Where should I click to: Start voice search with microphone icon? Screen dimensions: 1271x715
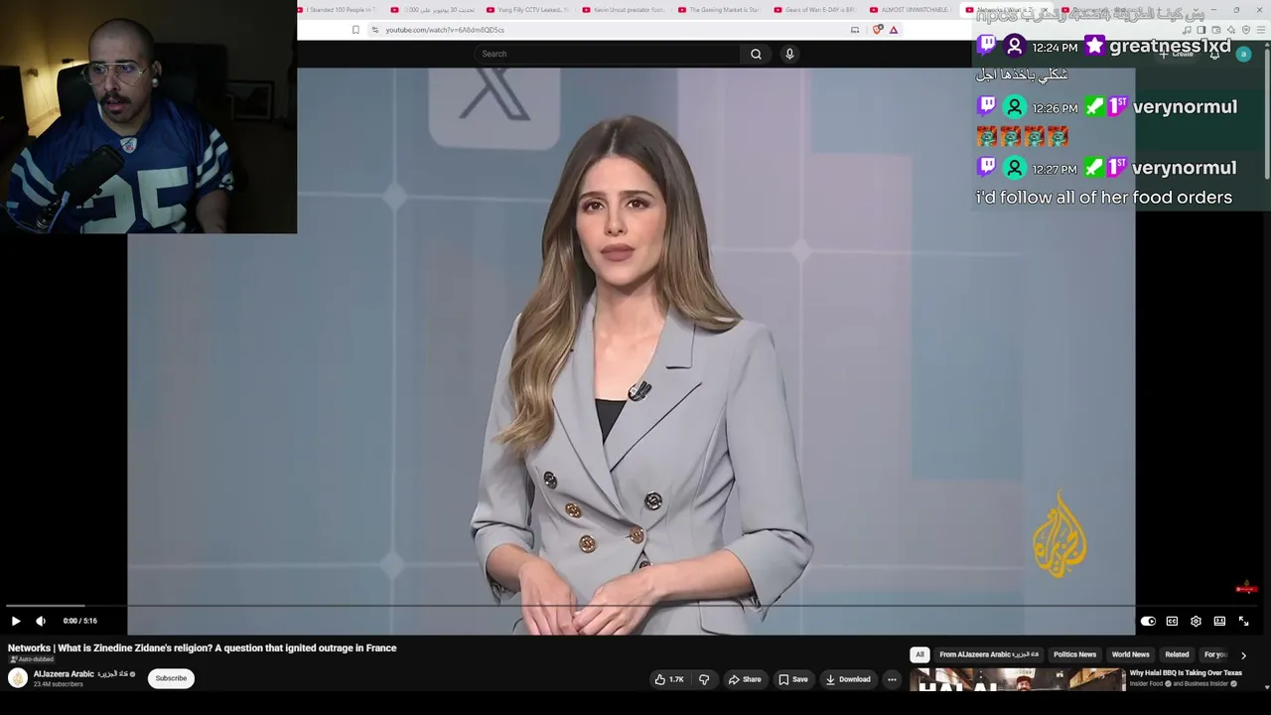(x=789, y=54)
